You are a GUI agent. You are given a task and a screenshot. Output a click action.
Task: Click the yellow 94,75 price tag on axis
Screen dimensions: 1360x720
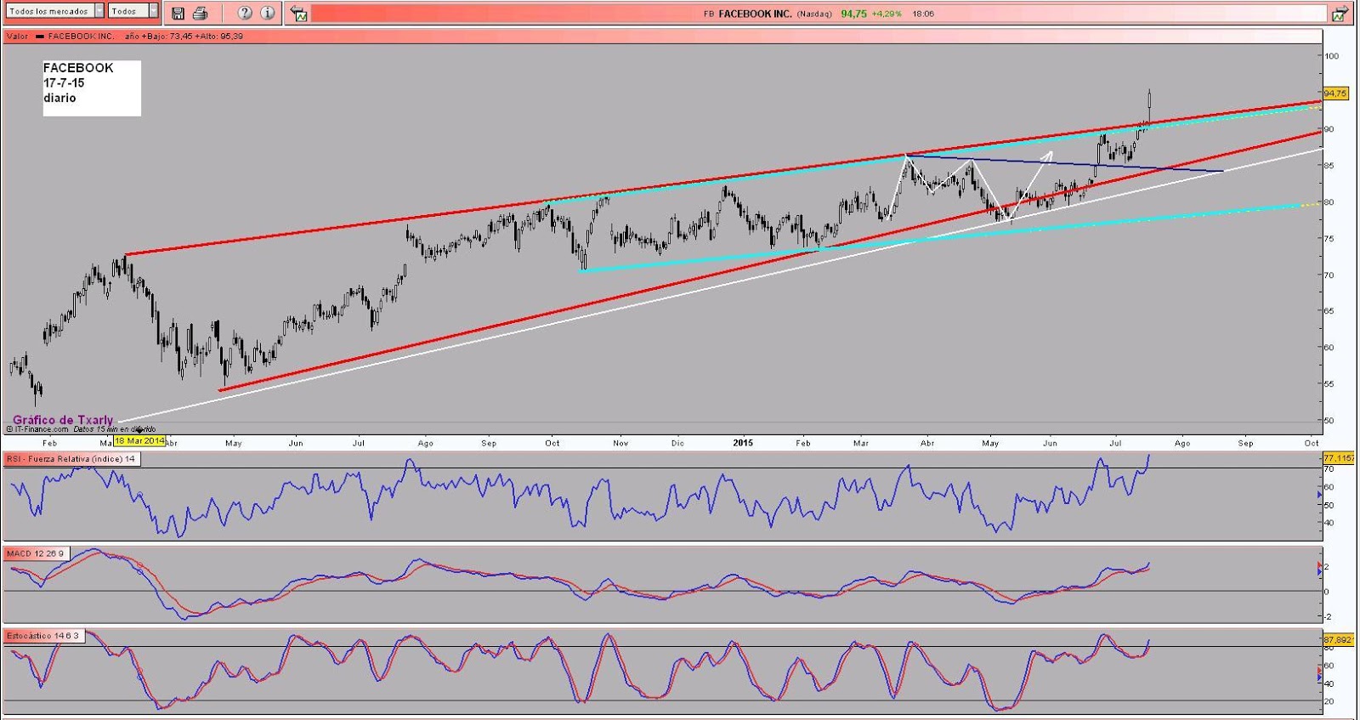[x=1335, y=94]
